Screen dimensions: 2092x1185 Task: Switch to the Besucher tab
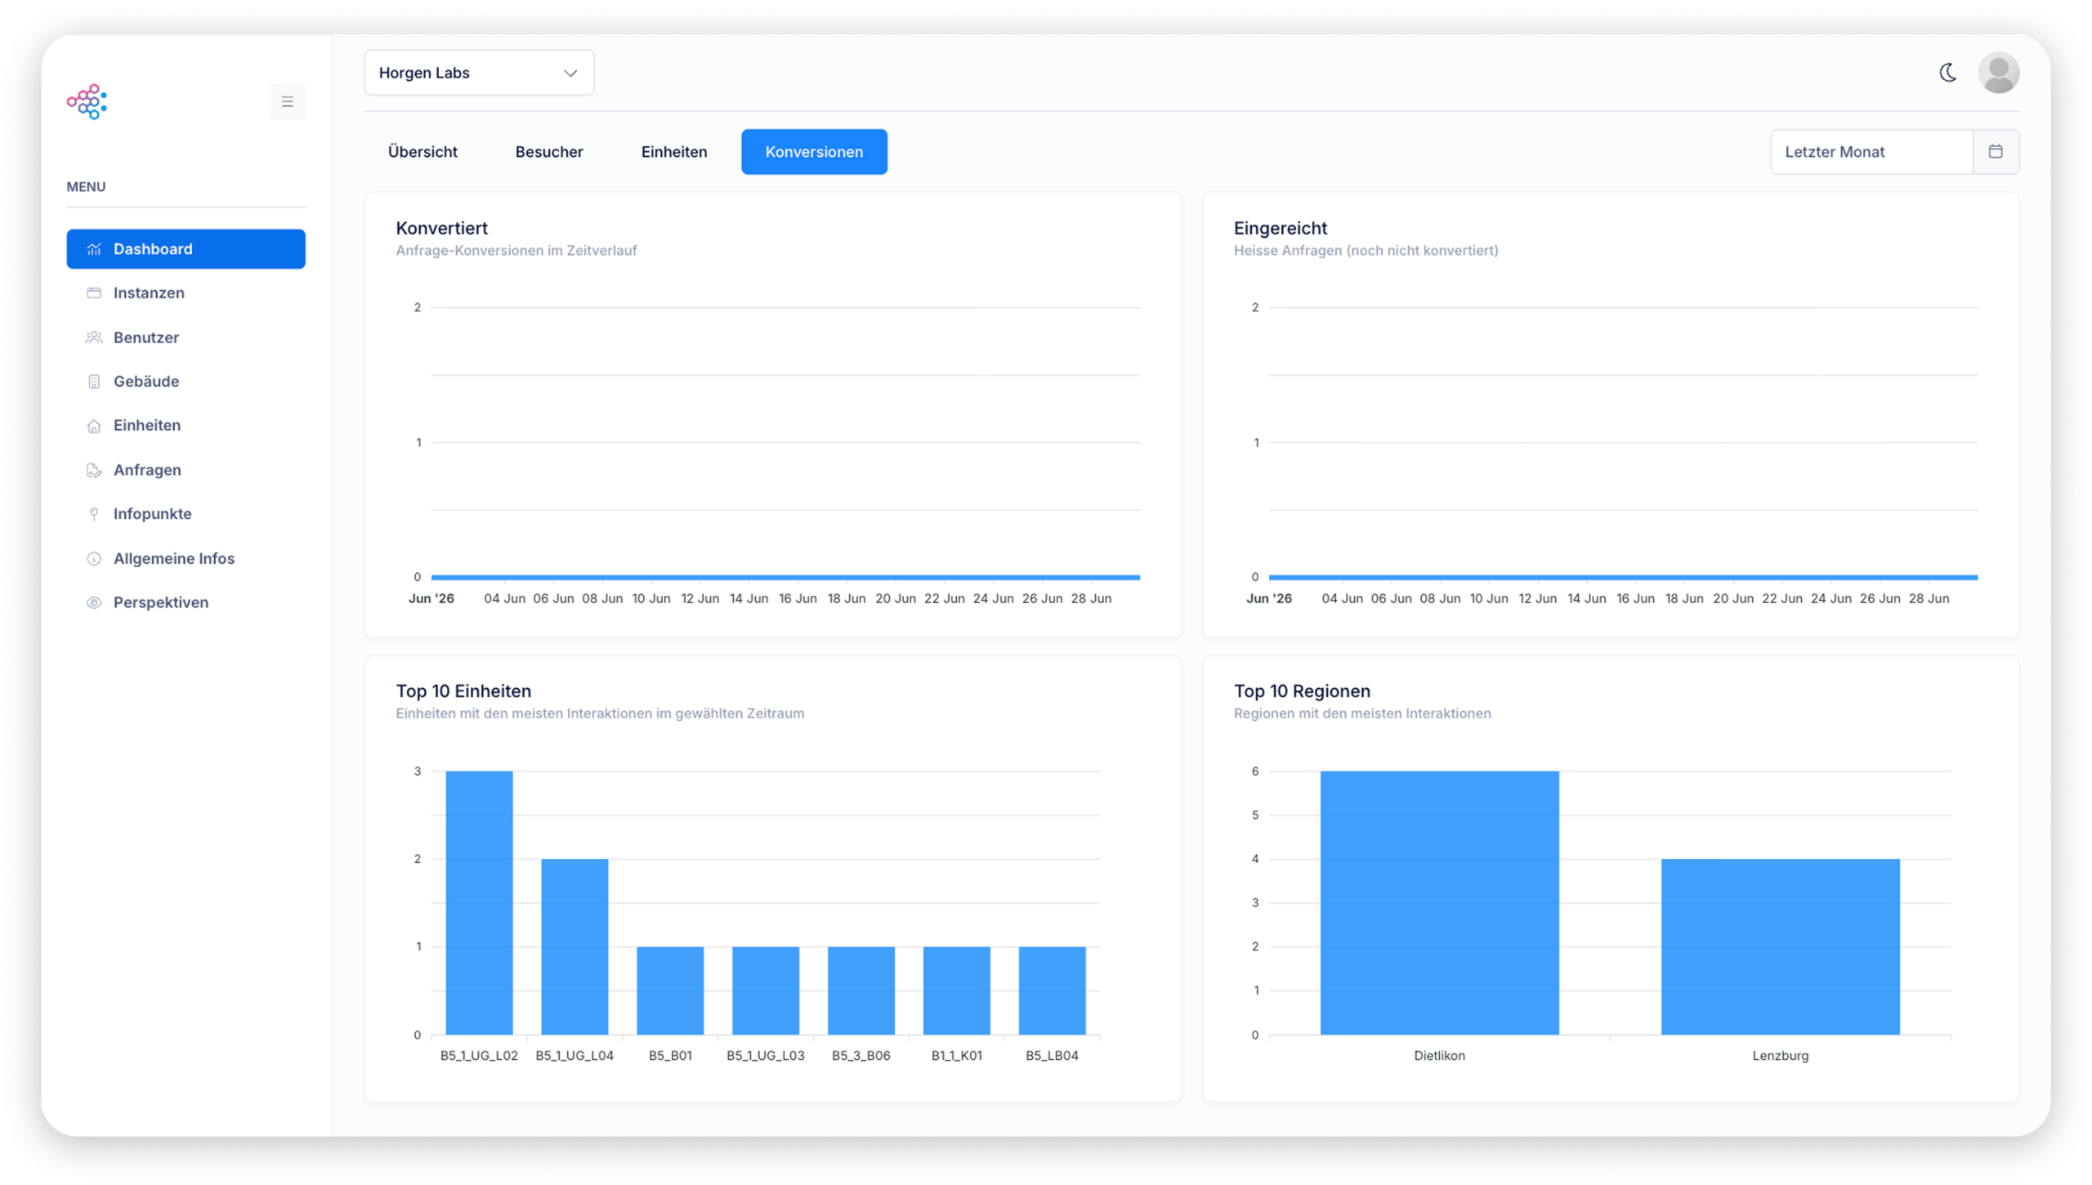[549, 151]
